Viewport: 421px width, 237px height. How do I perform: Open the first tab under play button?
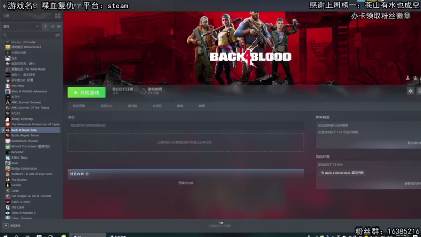point(78,106)
